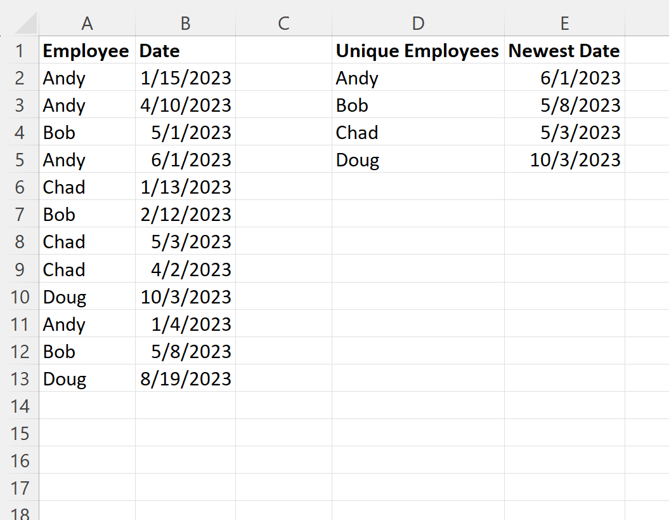Screen dimensions: 669x520
Task: Click 'Chad' in Unique Employees column
Action: pyautogui.click(x=418, y=133)
